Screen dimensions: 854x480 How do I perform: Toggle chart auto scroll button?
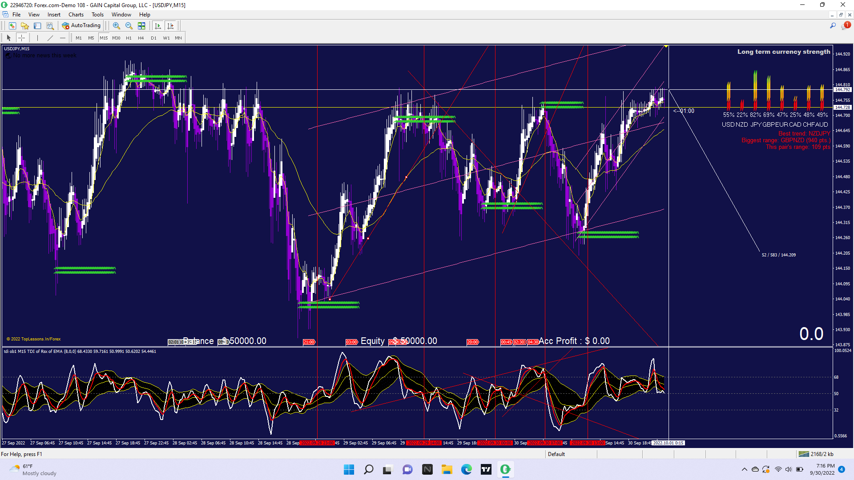pos(158,26)
